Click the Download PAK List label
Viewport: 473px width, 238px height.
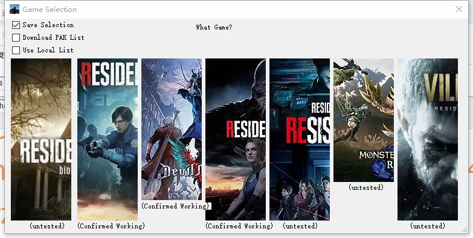(53, 37)
